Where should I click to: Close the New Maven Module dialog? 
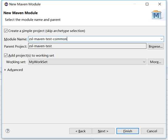[x=160, y=4]
